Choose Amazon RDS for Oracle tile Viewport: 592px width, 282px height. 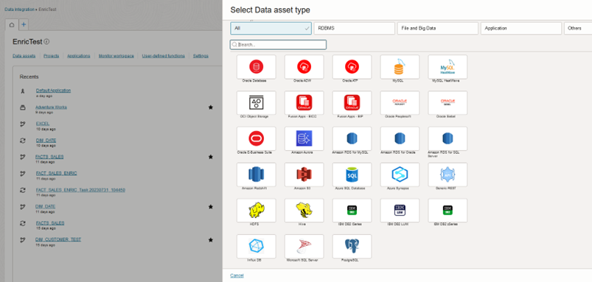tap(400, 138)
